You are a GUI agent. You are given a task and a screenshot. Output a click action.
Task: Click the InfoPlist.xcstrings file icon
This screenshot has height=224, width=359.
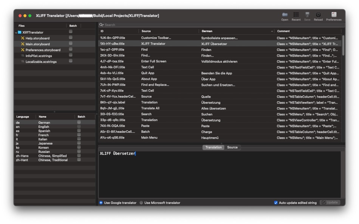(23, 56)
